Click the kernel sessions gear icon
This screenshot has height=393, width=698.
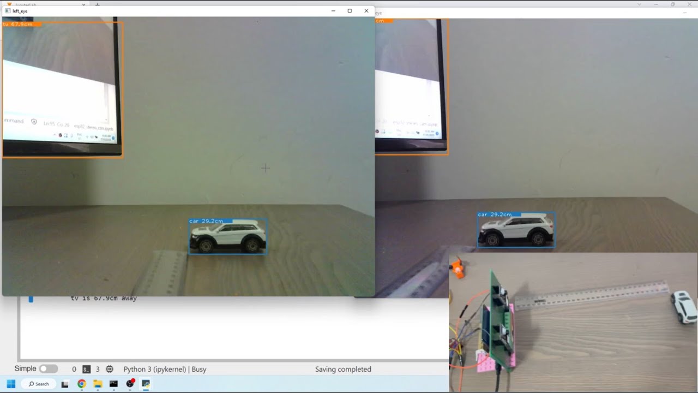click(110, 369)
